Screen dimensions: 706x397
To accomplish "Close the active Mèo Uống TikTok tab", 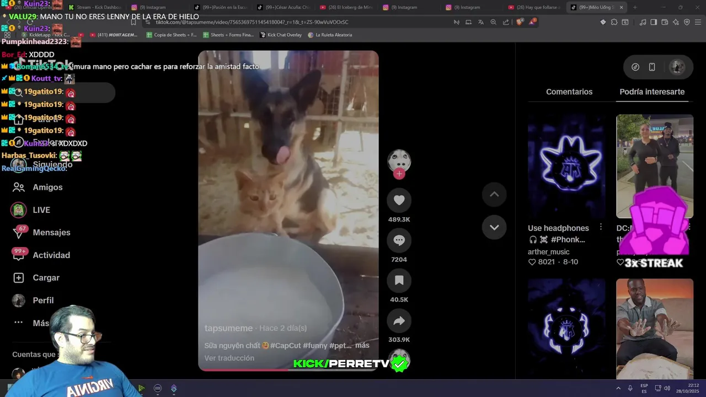I will 621,7.
